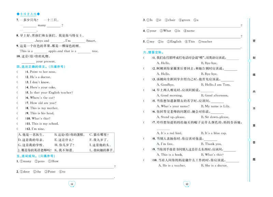Click circled ①door in exercise 五.2
Viewport: 273px width, 197px height.
pyautogui.click(x=25, y=172)
